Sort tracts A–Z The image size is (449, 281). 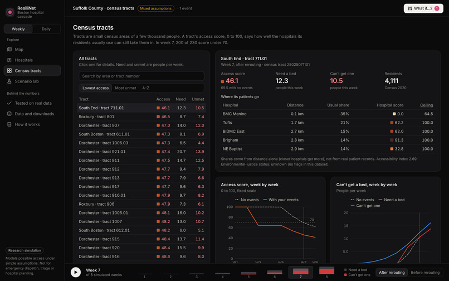click(145, 88)
